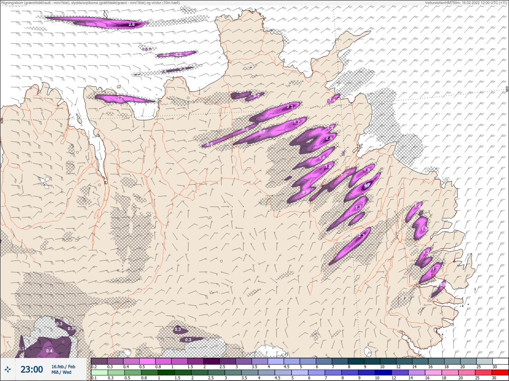This screenshot has height=381, width=509.
Task: Click the 1.9 snowfall value on map
Action: [367, 170]
